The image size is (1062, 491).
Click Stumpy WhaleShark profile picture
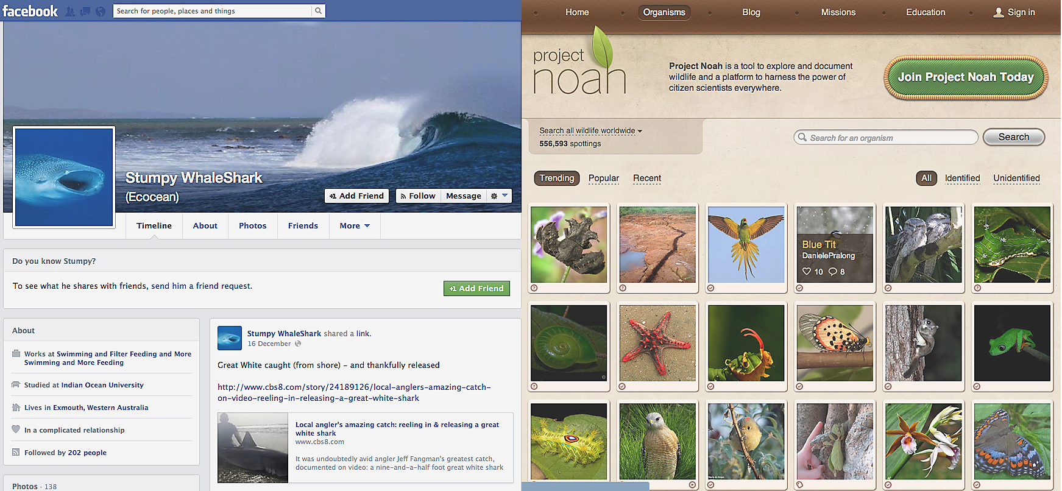(x=64, y=177)
